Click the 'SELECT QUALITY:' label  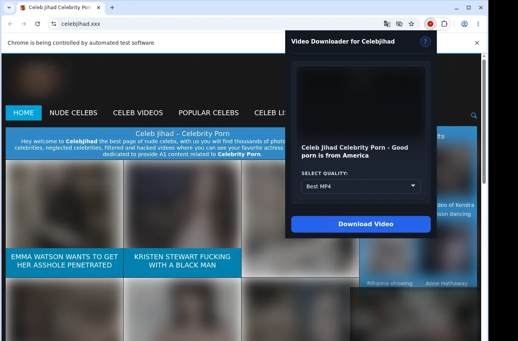click(325, 174)
